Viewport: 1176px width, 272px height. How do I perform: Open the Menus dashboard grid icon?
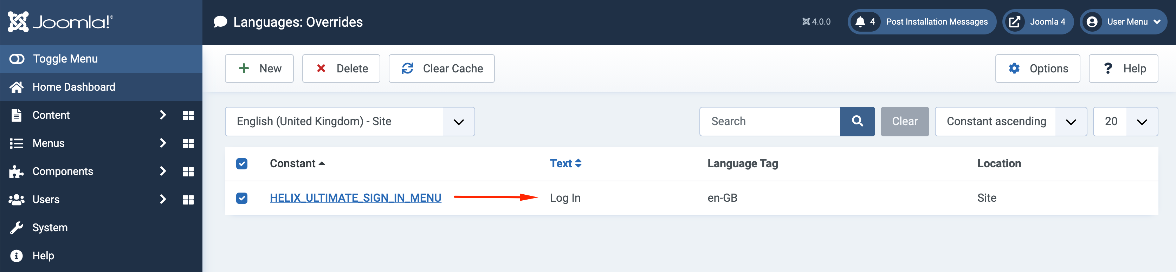click(x=188, y=144)
